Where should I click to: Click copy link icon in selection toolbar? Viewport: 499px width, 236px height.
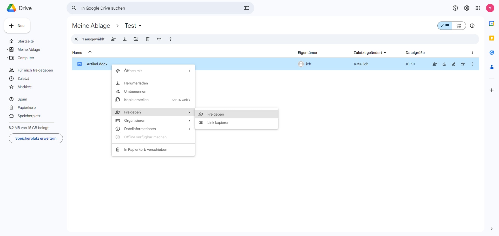(159, 39)
